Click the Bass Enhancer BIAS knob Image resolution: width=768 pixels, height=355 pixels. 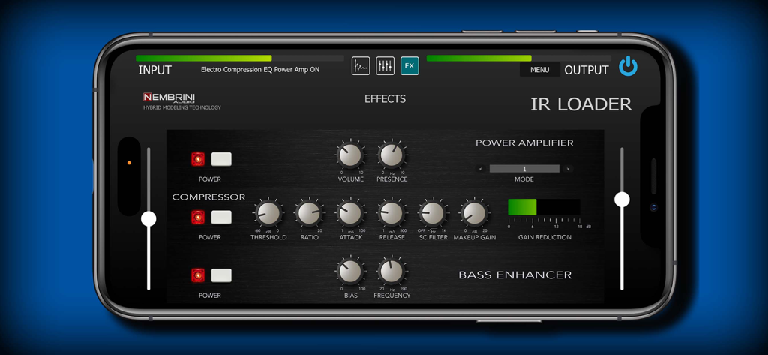(351, 272)
